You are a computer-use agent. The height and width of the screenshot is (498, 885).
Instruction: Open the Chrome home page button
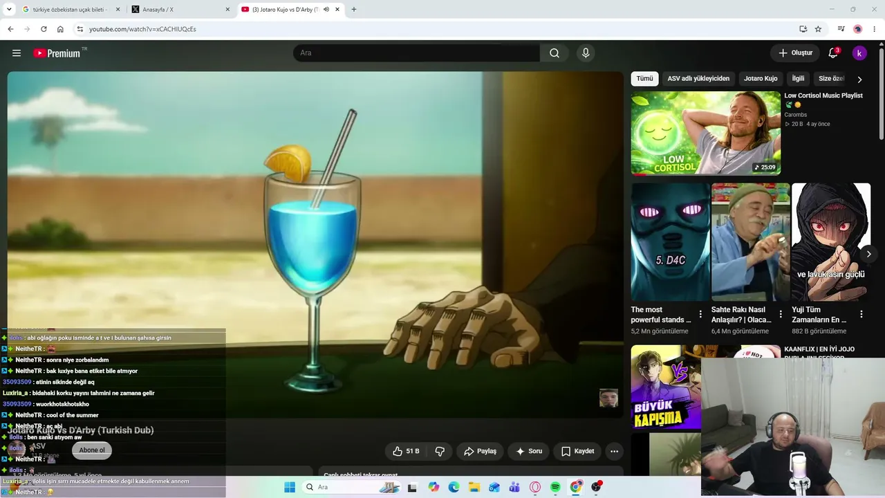[x=60, y=29]
